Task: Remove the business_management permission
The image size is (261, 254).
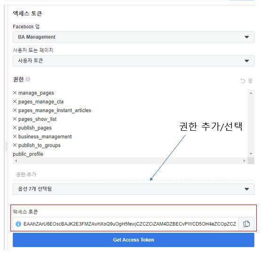Action: coord(15,136)
